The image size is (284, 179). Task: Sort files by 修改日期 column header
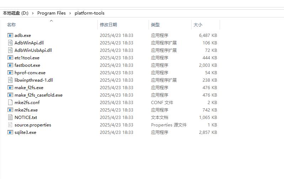click(x=108, y=25)
